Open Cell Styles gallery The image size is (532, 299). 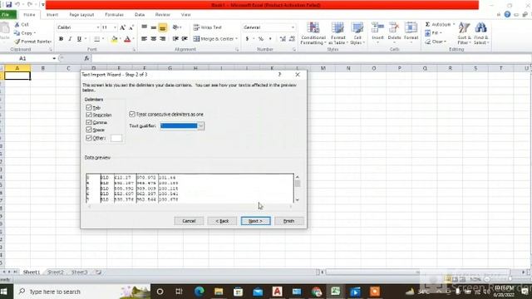(x=357, y=33)
